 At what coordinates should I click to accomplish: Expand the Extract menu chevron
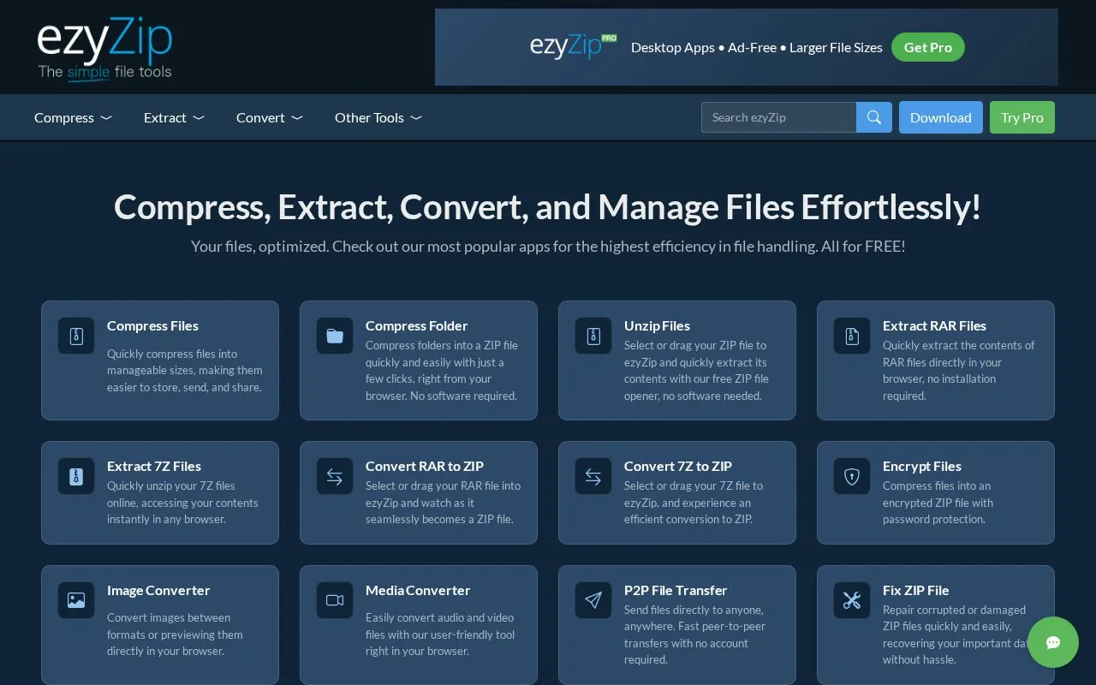click(x=199, y=118)
